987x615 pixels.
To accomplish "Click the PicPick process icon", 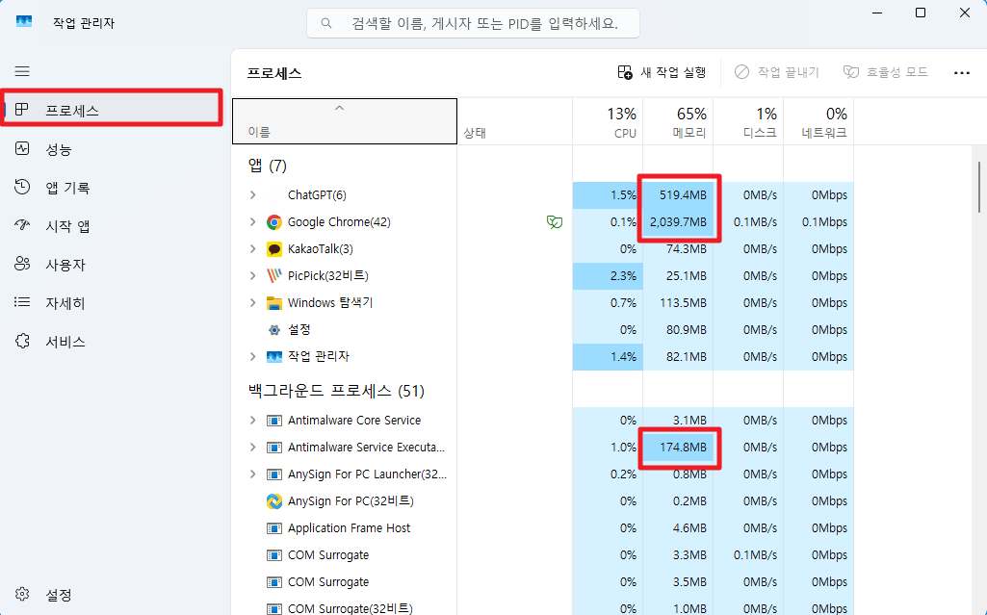I will [x=273, y=276].
